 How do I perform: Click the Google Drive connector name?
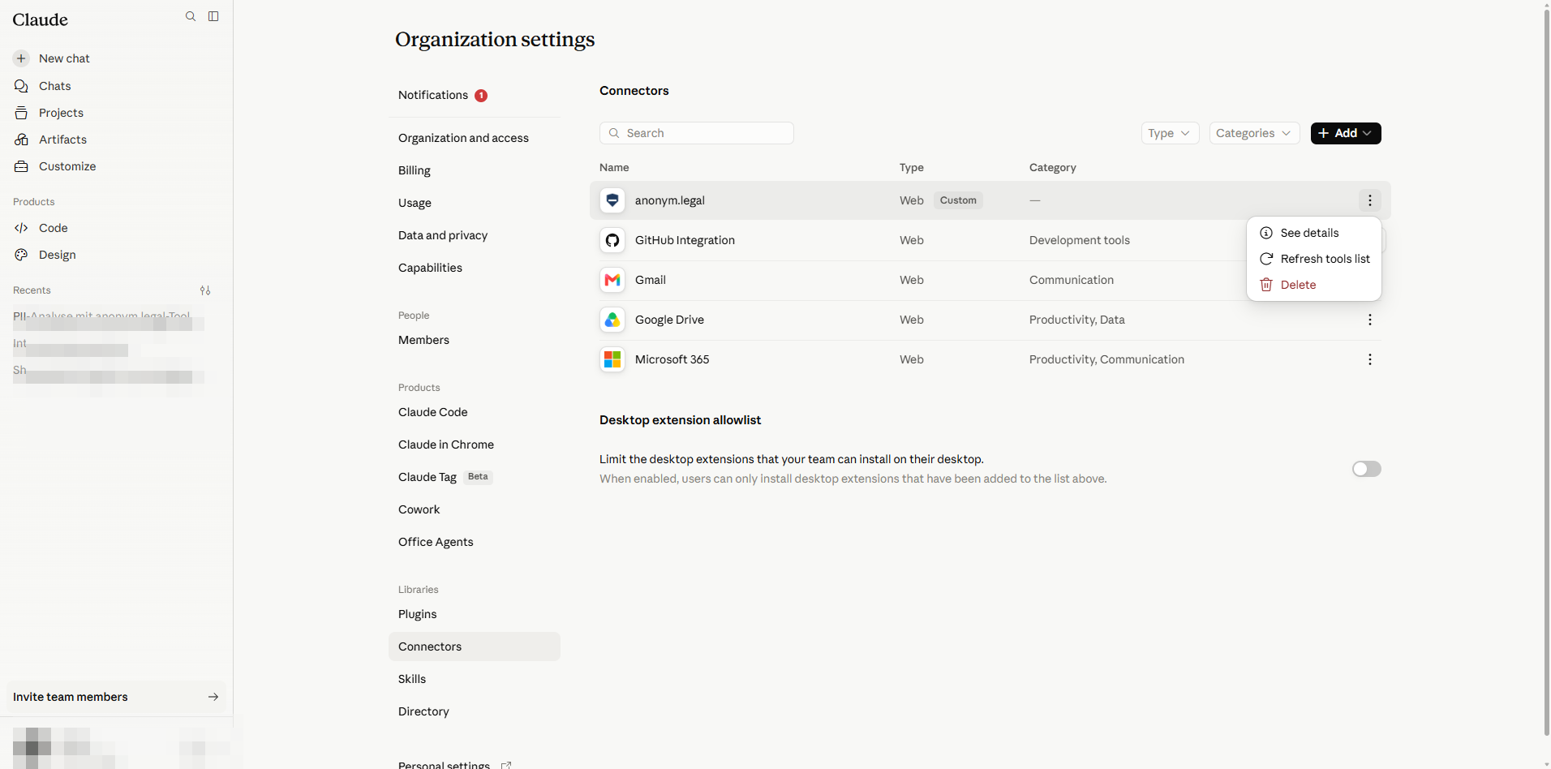(669, 320)
